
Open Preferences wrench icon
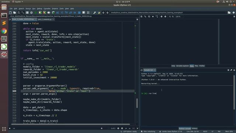point(94,13)
